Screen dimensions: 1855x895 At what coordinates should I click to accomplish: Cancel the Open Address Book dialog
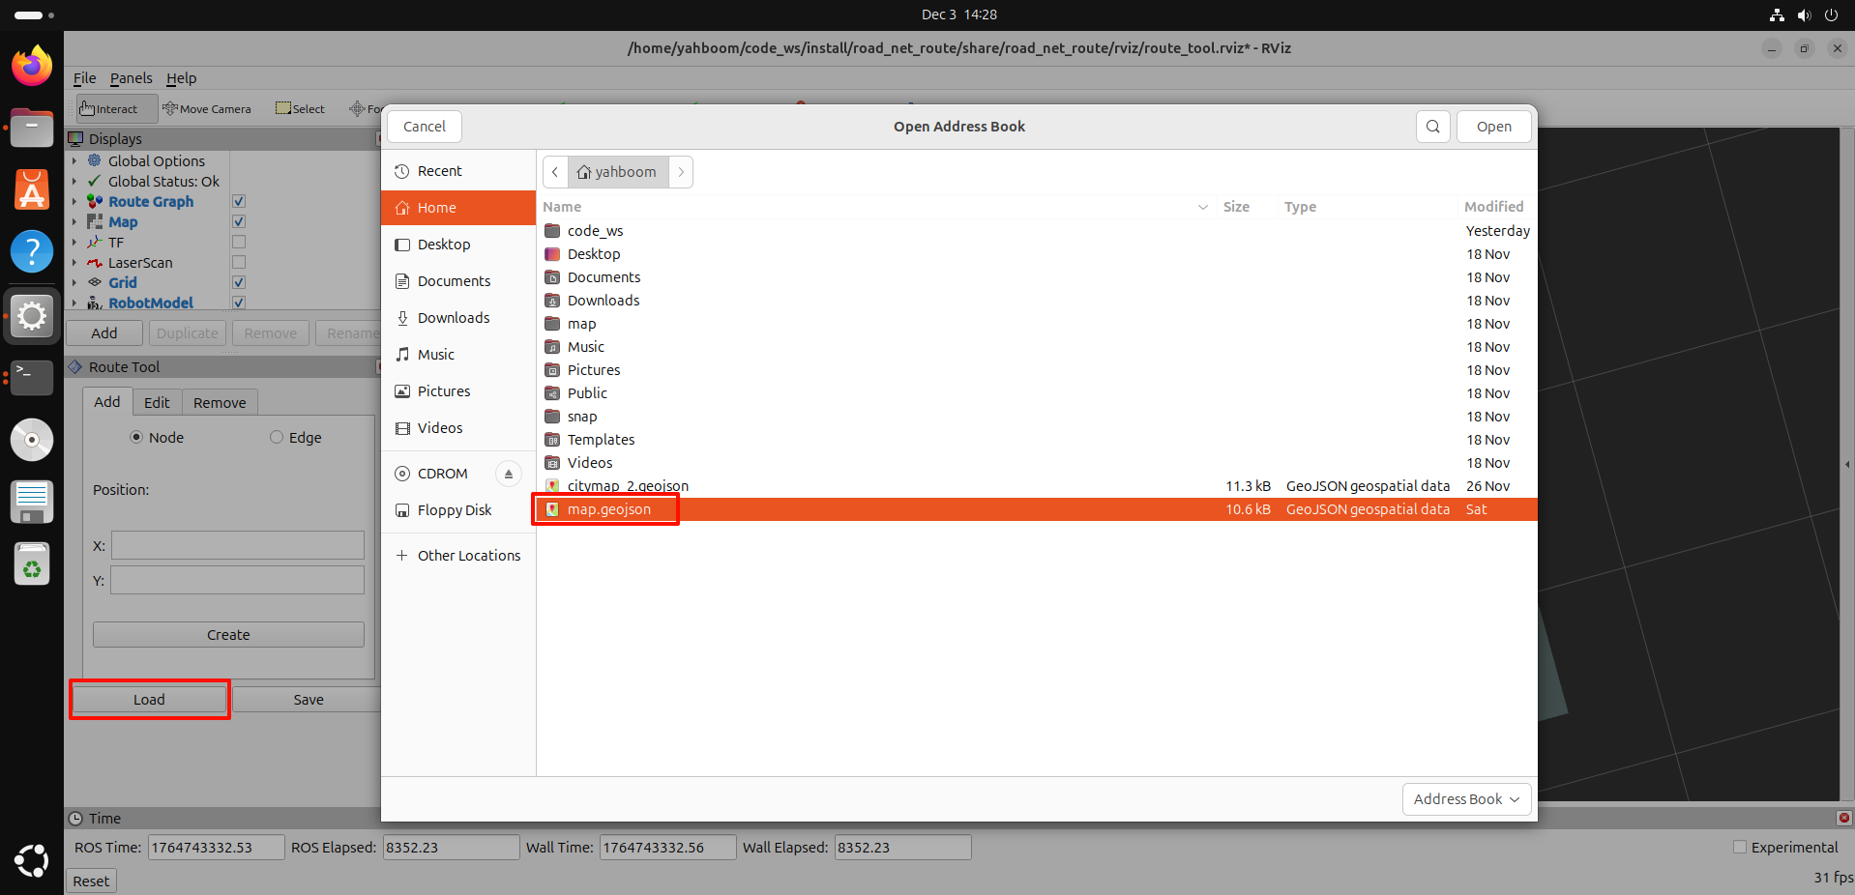pos(424,127)
